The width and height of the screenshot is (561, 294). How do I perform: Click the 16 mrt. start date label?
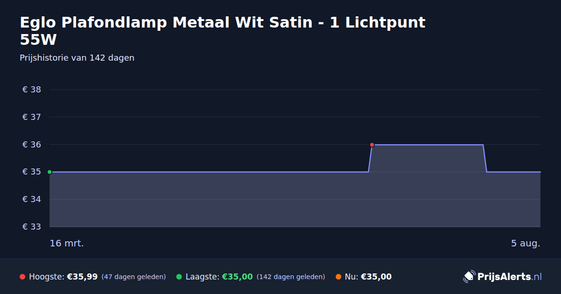(67, 243)
